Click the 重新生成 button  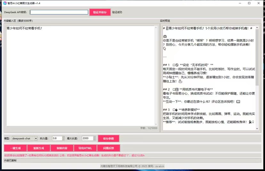pos(39,148)
